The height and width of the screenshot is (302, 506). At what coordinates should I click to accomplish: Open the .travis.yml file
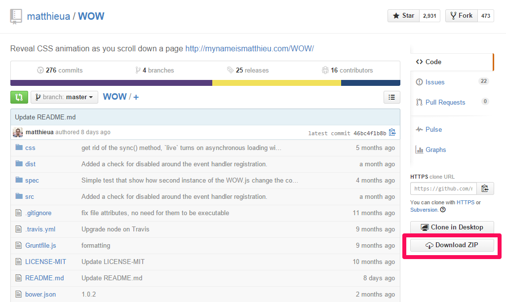(40, 229)
